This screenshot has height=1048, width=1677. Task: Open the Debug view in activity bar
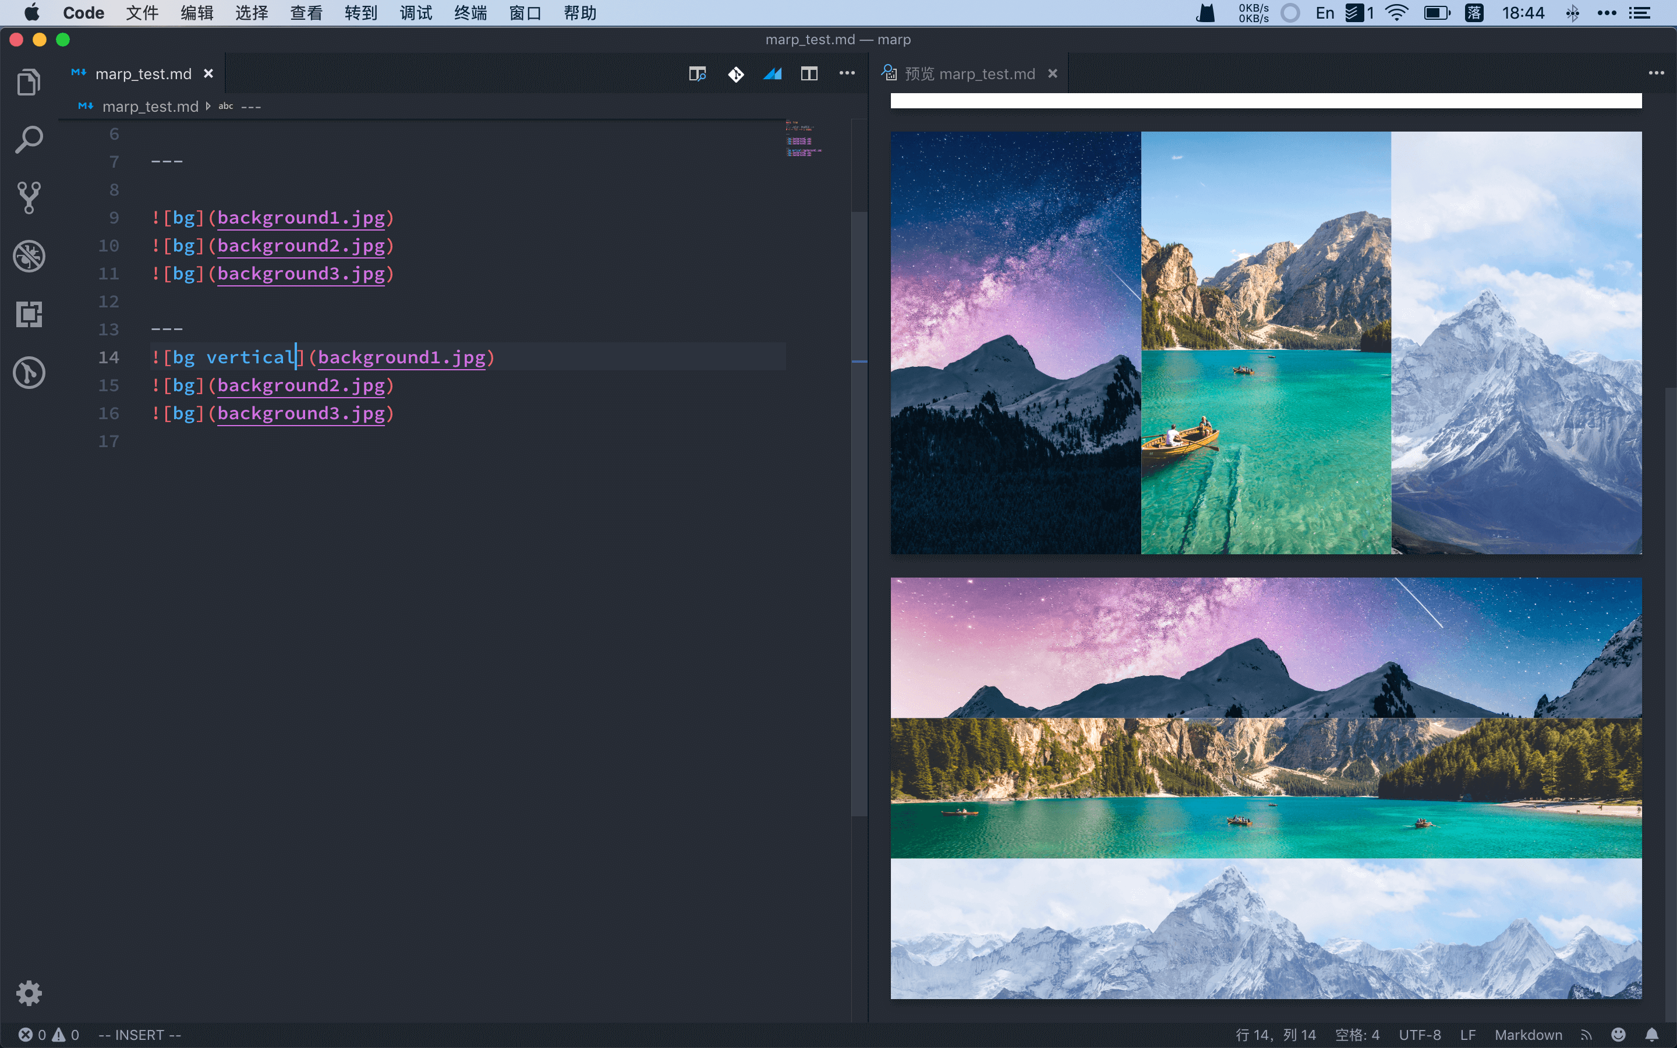[29, 256]
